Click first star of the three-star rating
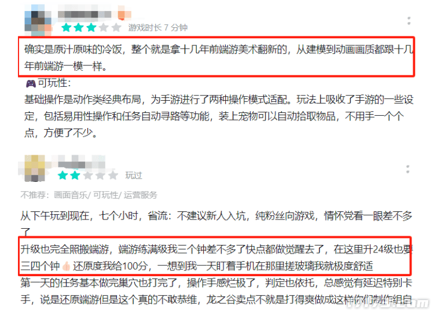Viewport: 437px width, 315px height. coord(67,28)
